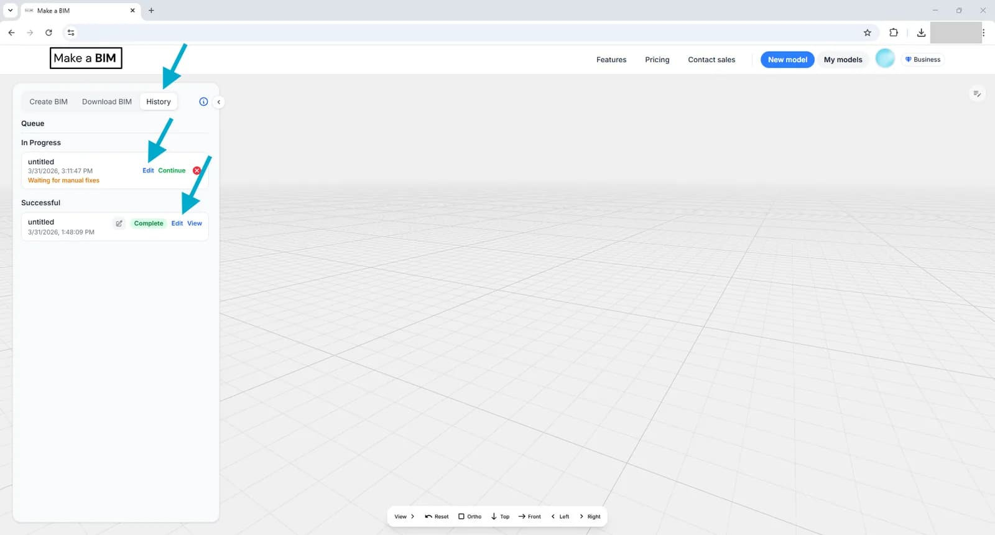Switch to Top view
The image size is (995, 535).
coord(500,516)
